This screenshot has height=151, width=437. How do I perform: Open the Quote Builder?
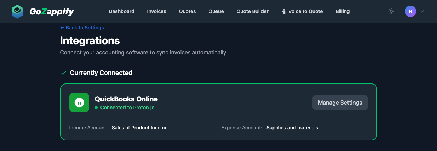click(x=252, y=11)
